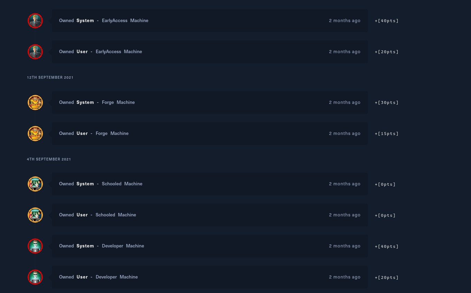Click the Schooled avatar in Owned System row
The image size is (471, 293).
point(35,184)
